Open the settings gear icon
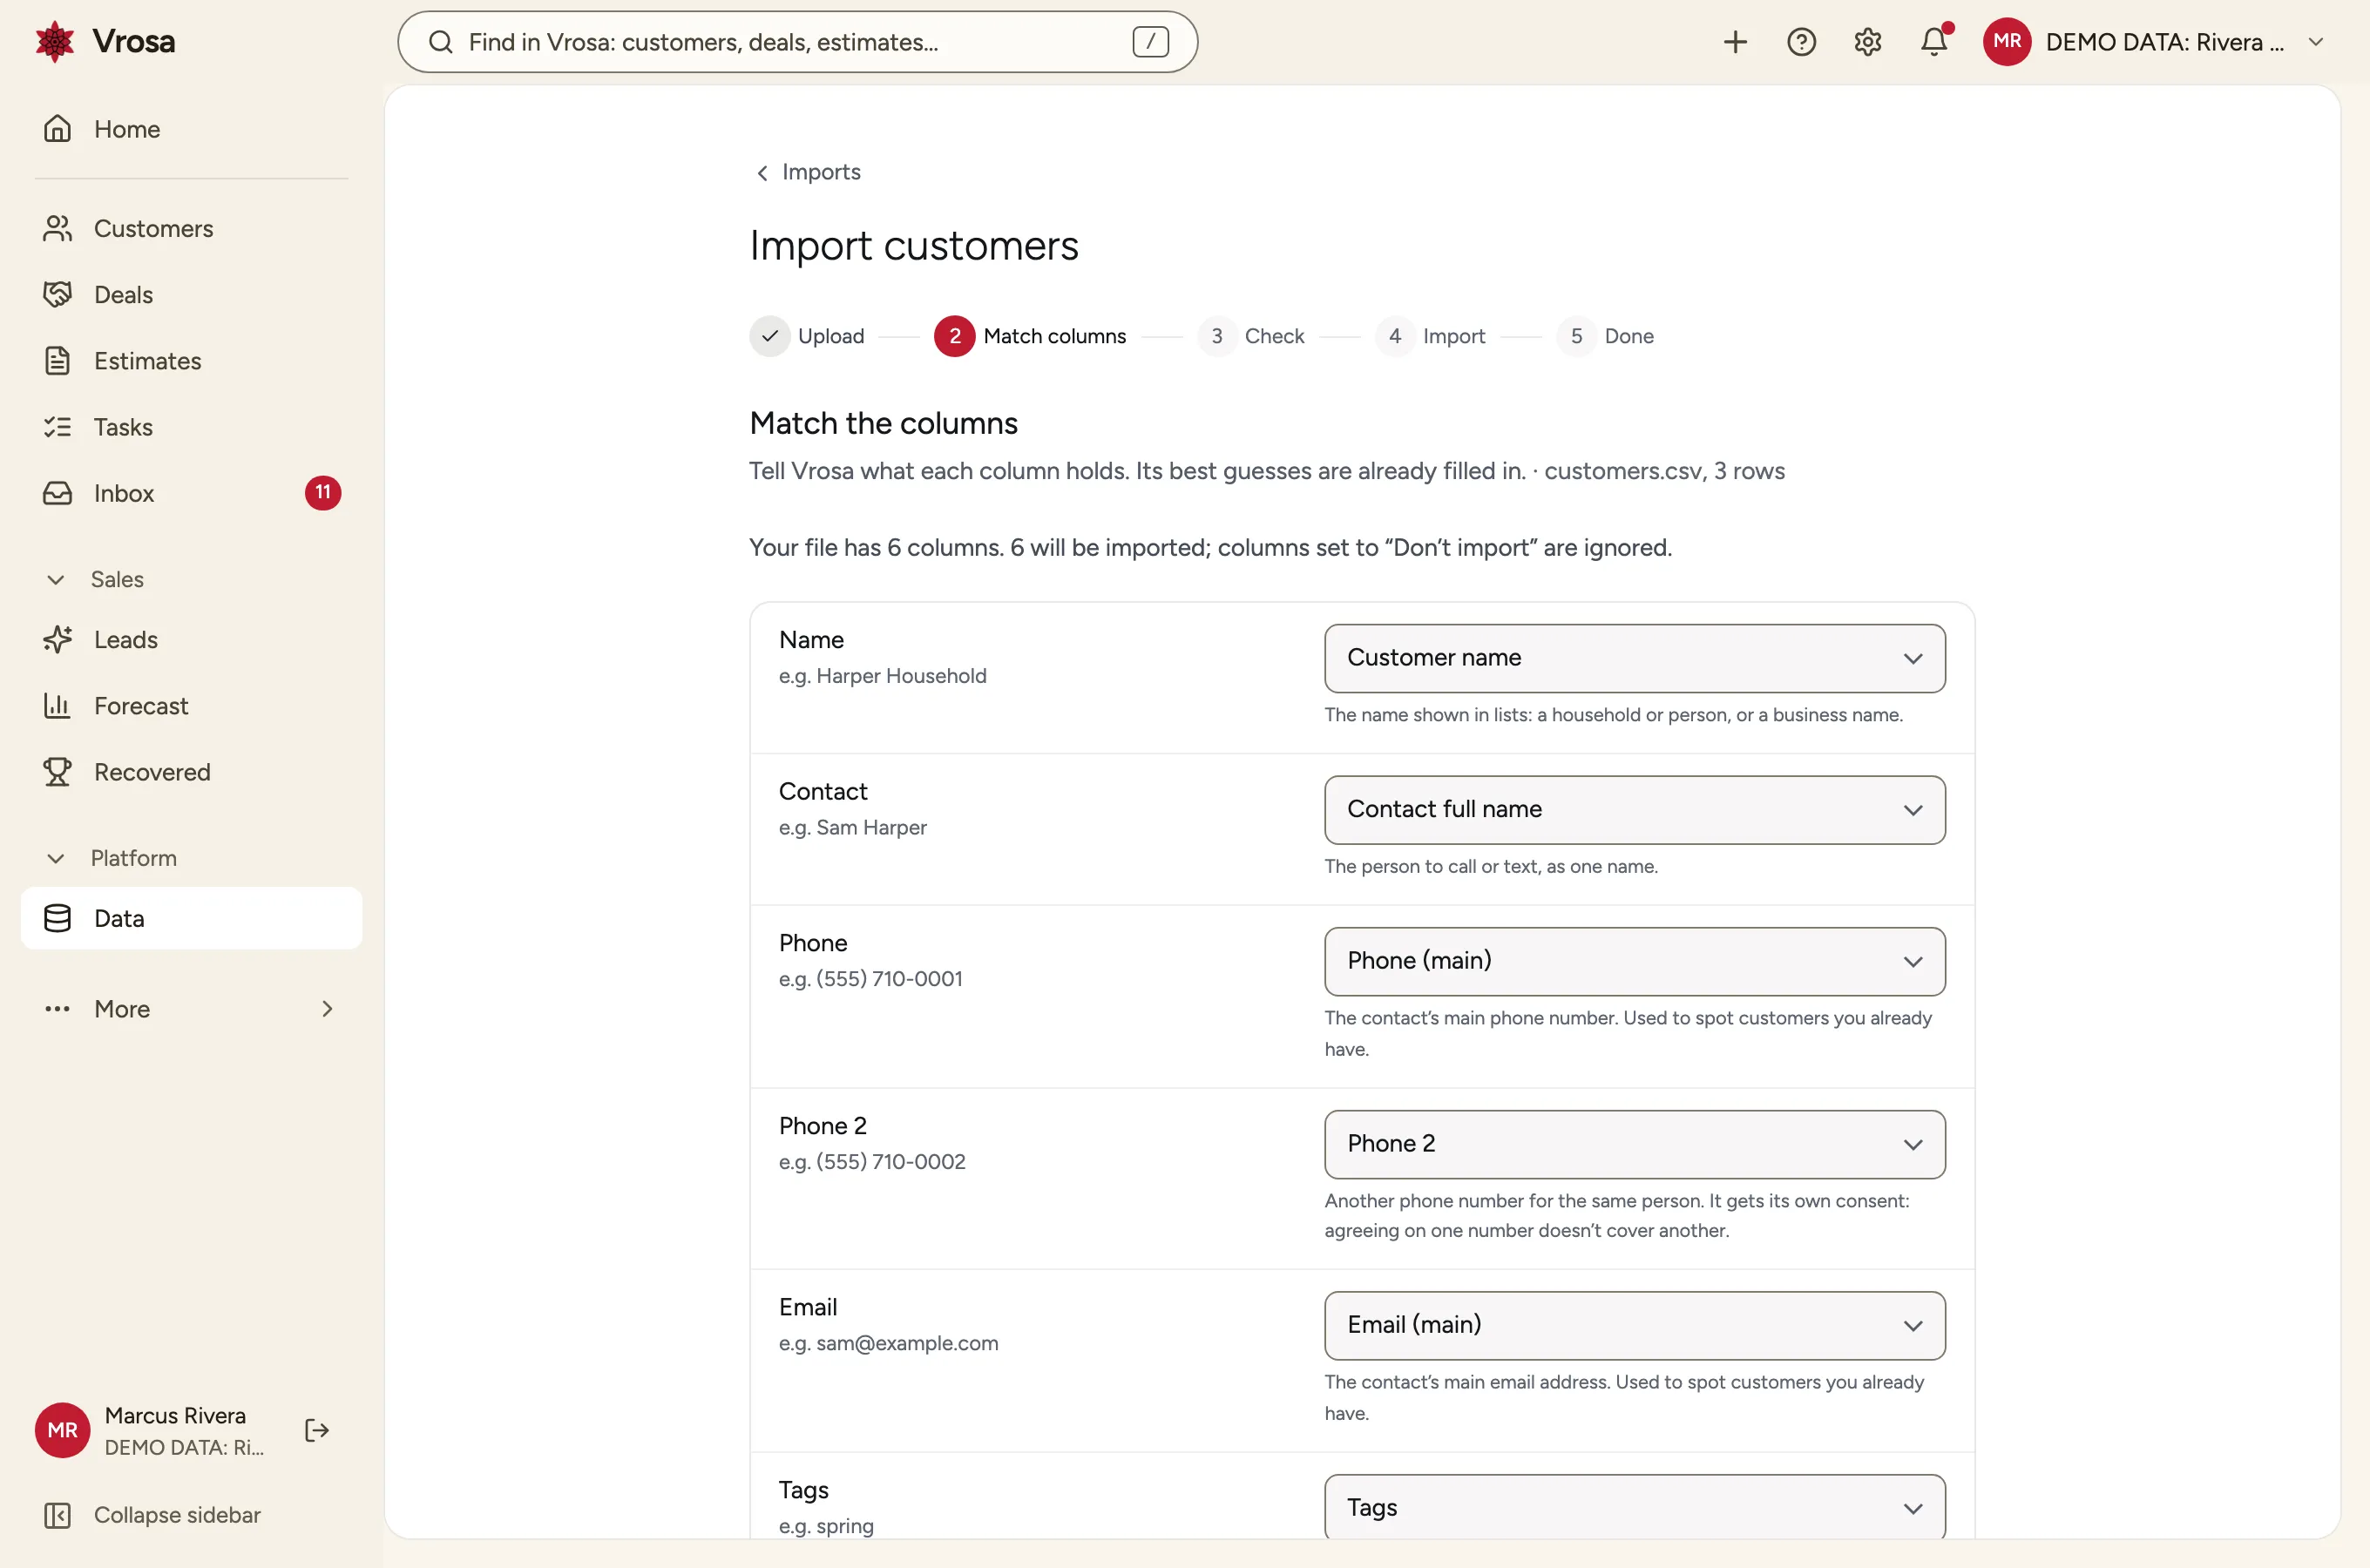The width and height of the screenshot is (2370, 1568). pyautogui.click(x=1867, y=42)
